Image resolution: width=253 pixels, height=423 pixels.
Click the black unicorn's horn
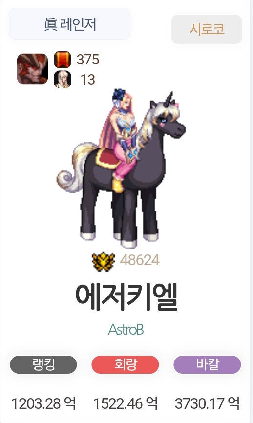[x=169, y=98]
